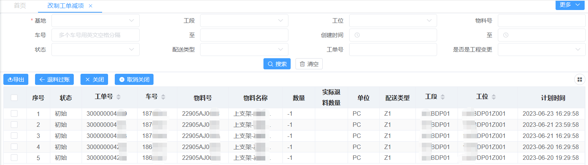Check the checkbox for row 1

point(14,113)
